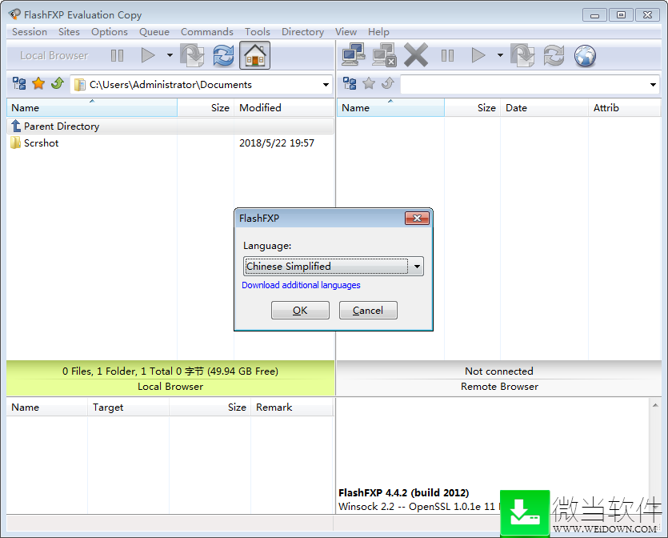Click the 2018/5/22 19:57 modified date
668x538 pixels.
point(277,143)
